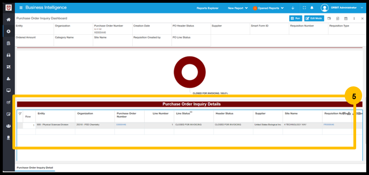Click the projector screen sidebar icon
369x175 pixels.
(x=8, y=67)
